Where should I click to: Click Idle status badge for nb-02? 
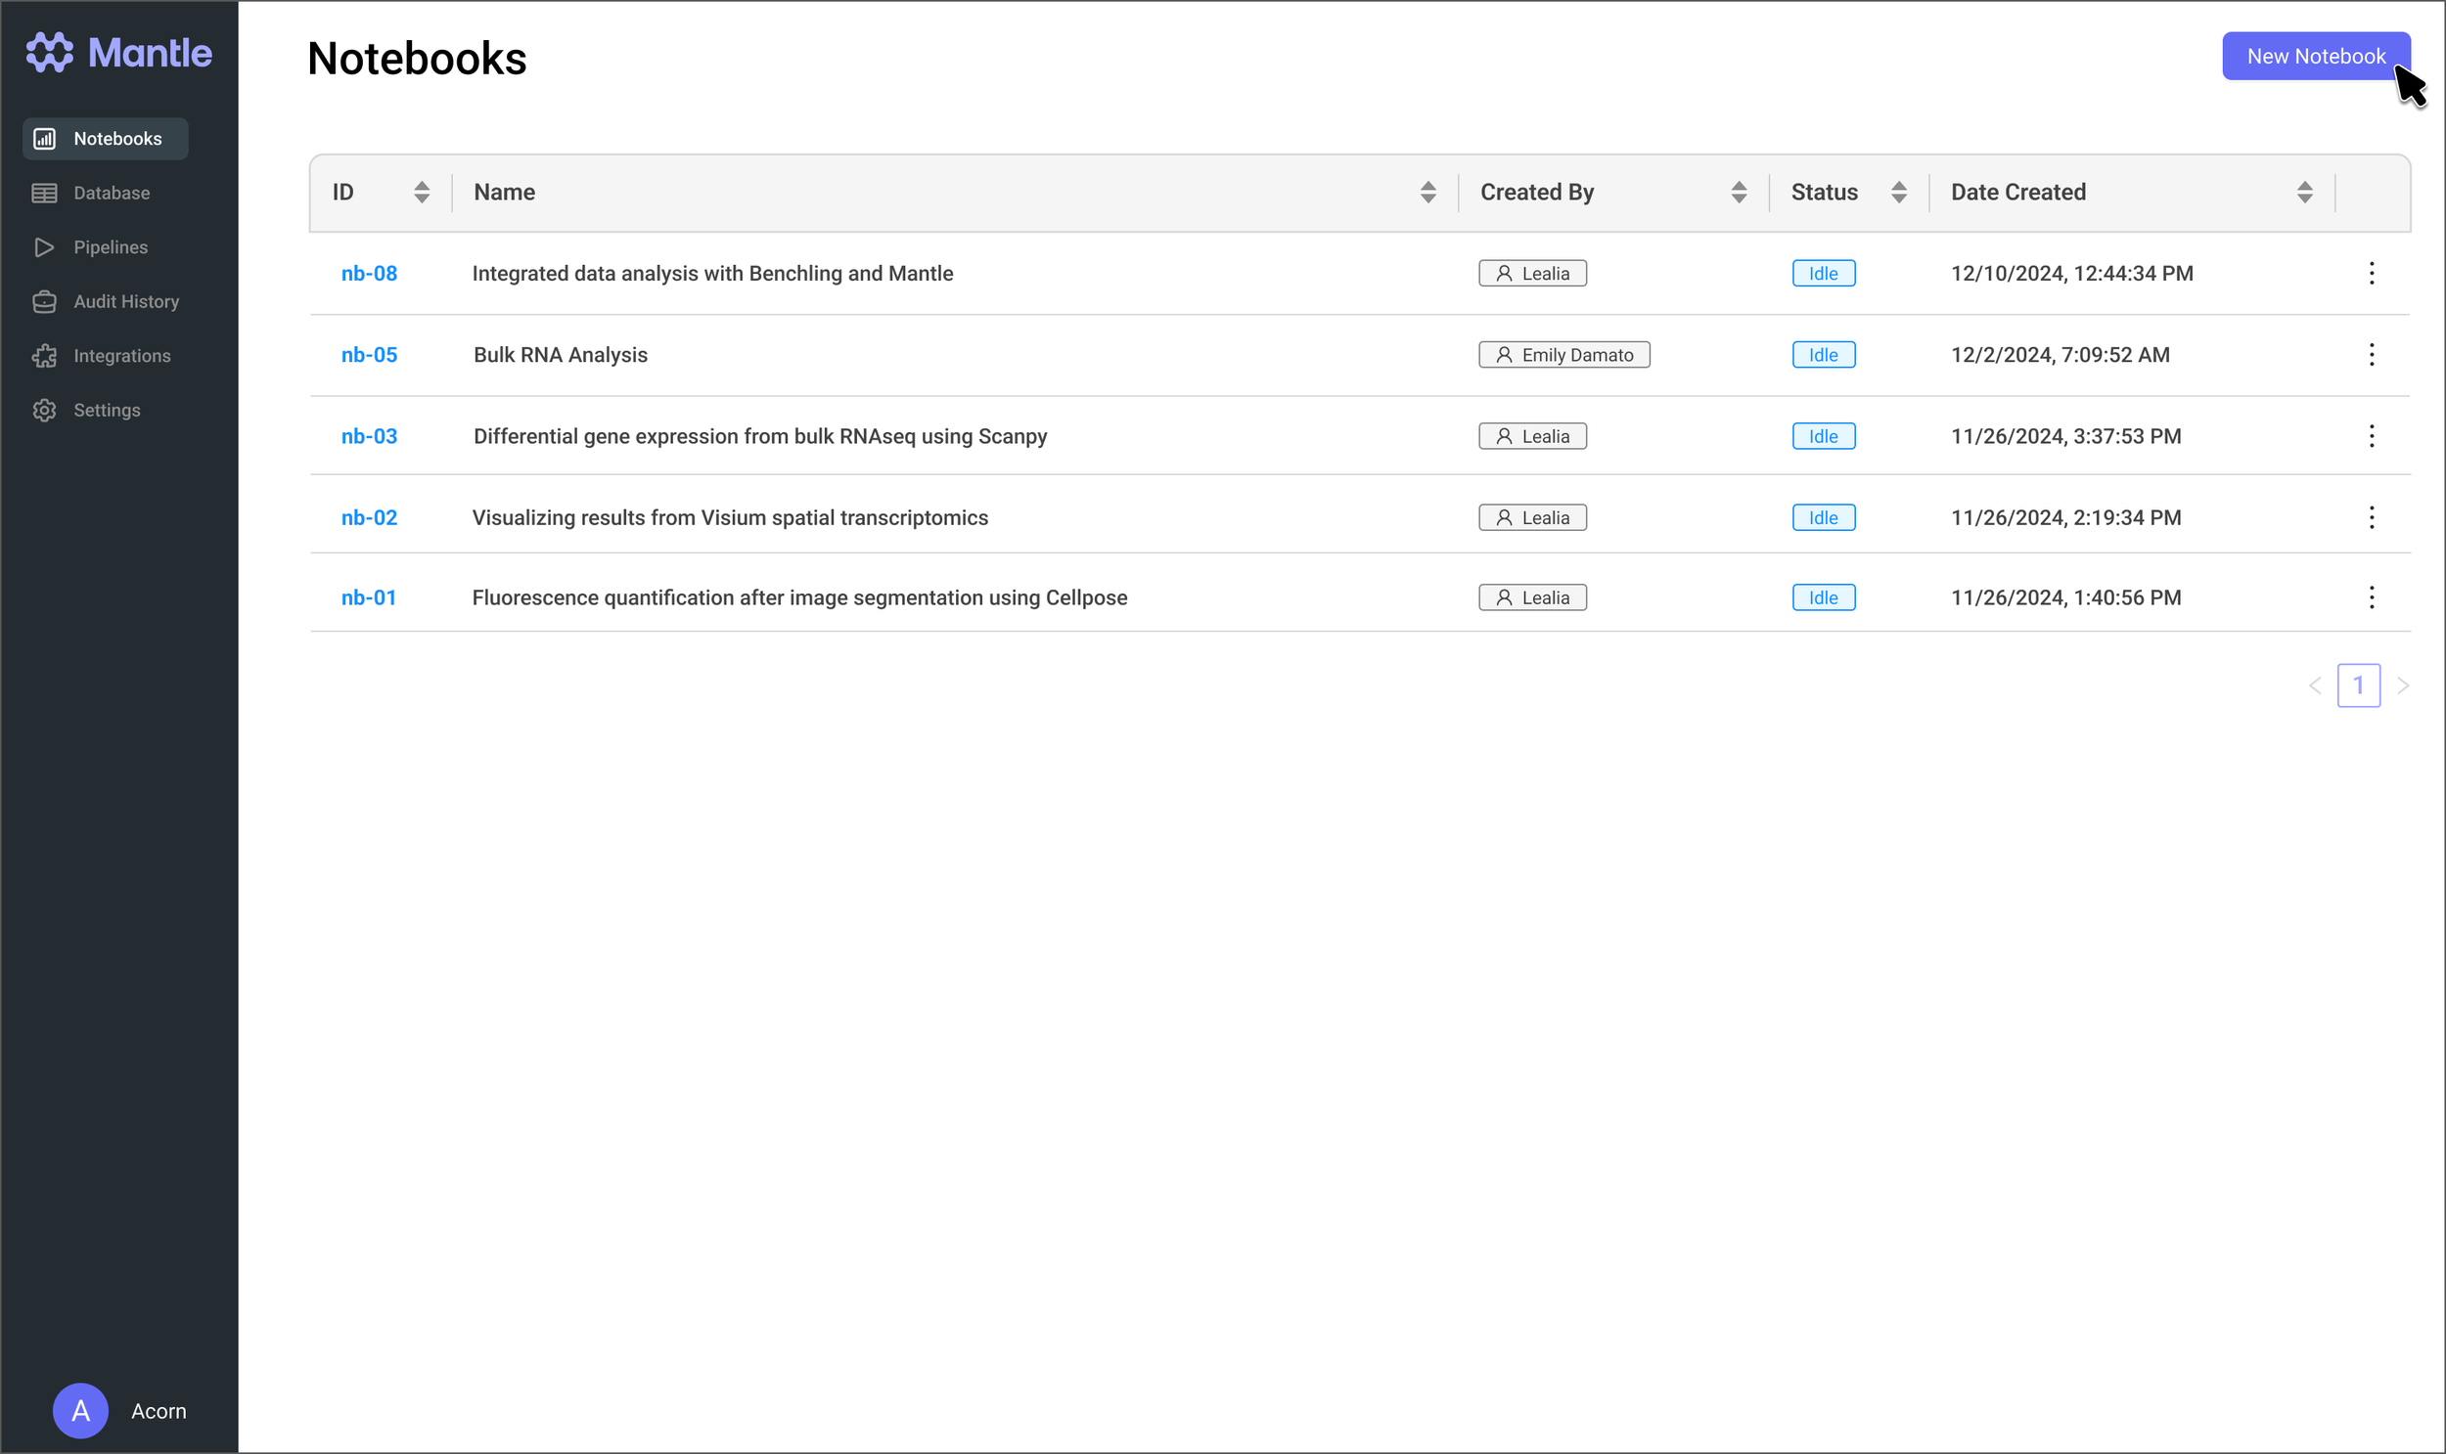(x=1824, y=517)
